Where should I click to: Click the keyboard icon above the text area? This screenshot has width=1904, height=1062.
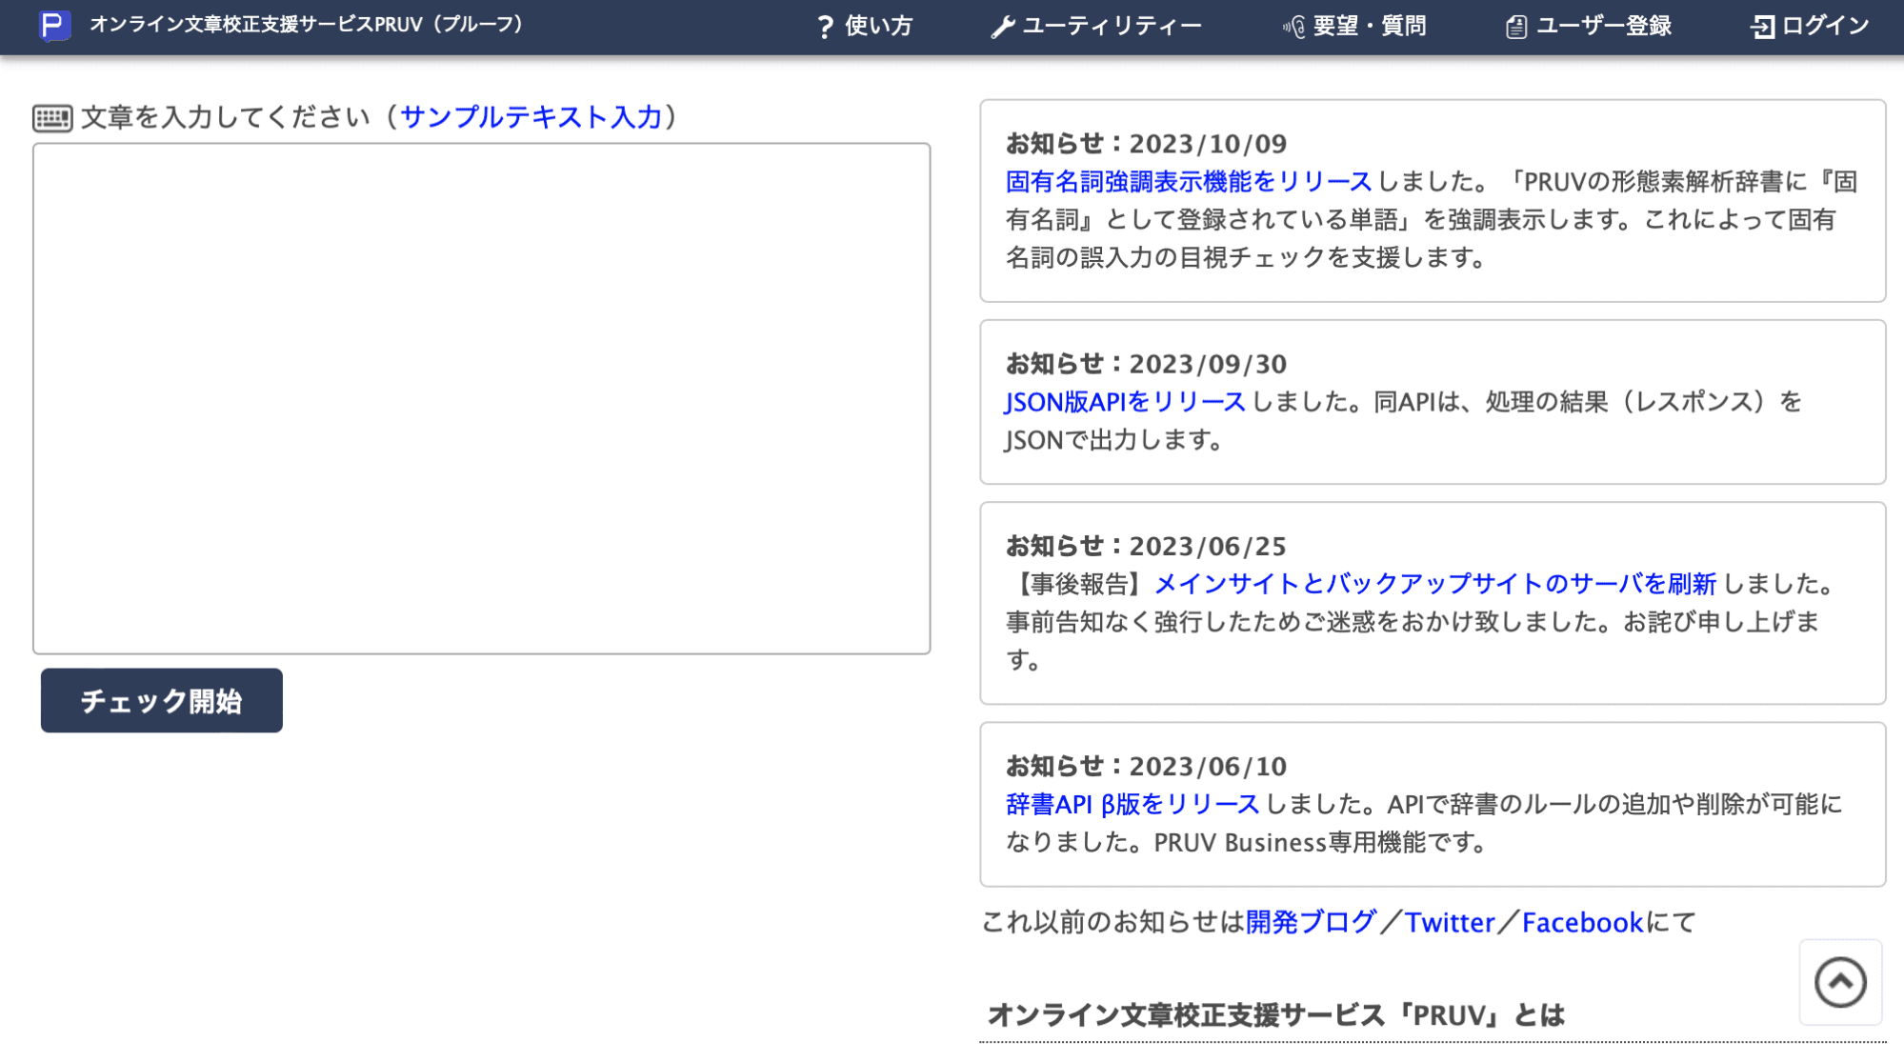(x=52, y=118)
